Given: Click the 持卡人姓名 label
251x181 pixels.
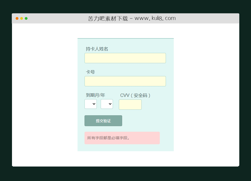Looking at the screenshot, I should (97, 49).
